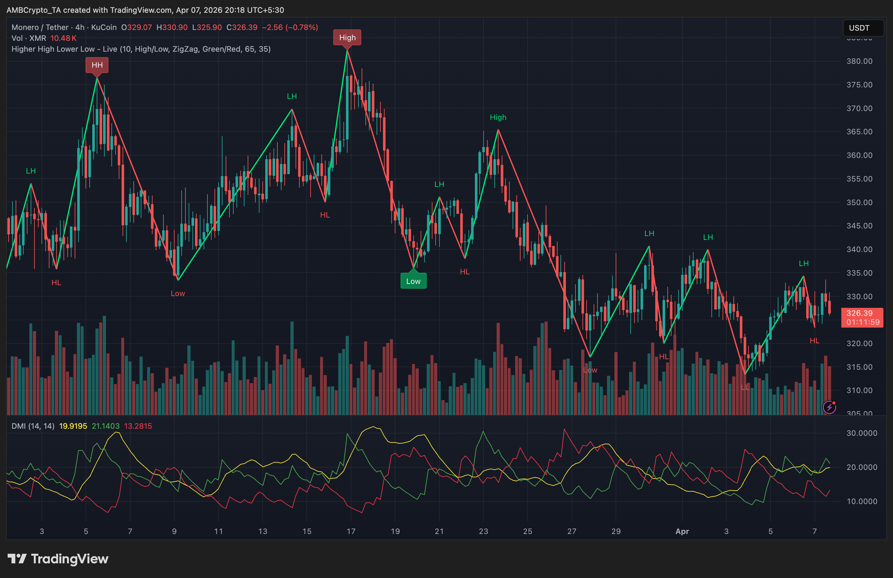
Task: Click the LL label near April 3
Action: 745,387
